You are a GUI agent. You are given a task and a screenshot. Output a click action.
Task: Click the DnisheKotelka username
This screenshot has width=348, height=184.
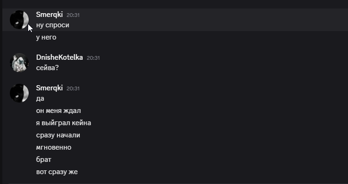pyautogui.click(x=60, y=57)
